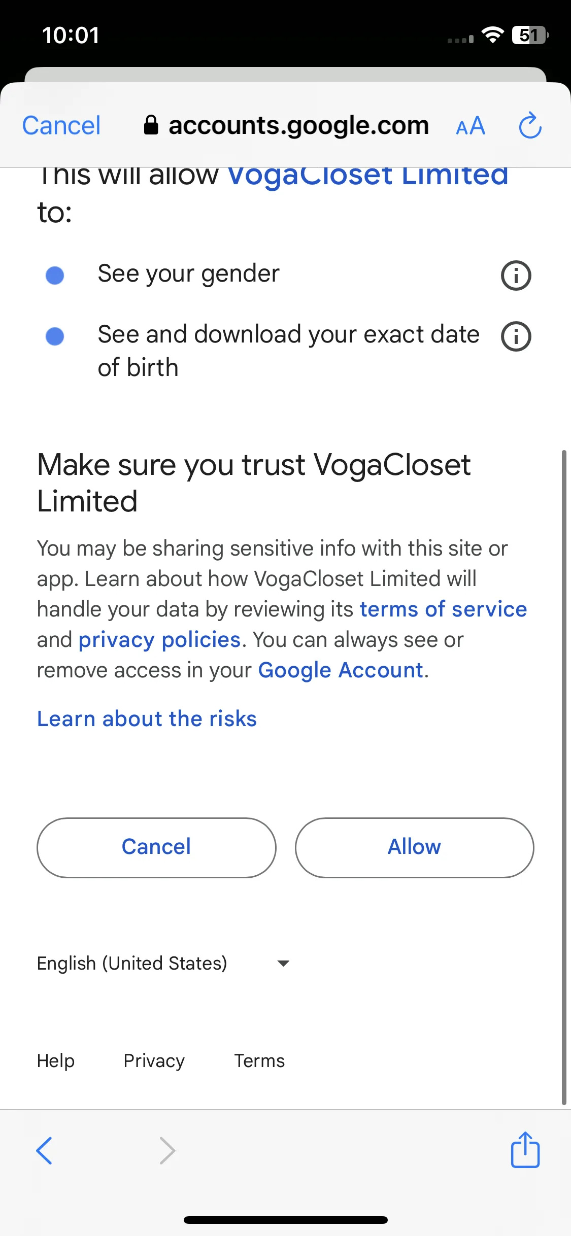Tap the language dropdown arrow
This screenshot has height=1236, width=571.
click(x=283, y=963)
